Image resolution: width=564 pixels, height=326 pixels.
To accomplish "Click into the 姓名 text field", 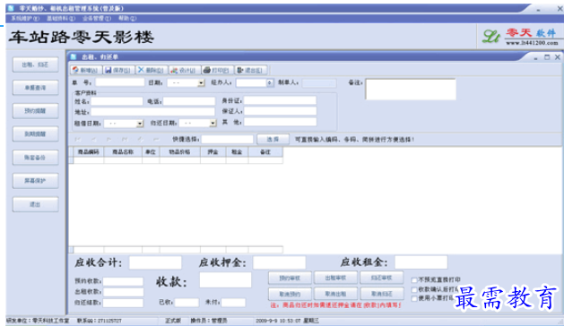I will point(117,101).
